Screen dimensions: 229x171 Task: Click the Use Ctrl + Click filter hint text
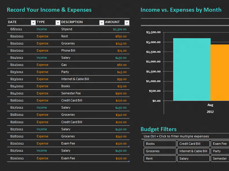tap(176, 136)
